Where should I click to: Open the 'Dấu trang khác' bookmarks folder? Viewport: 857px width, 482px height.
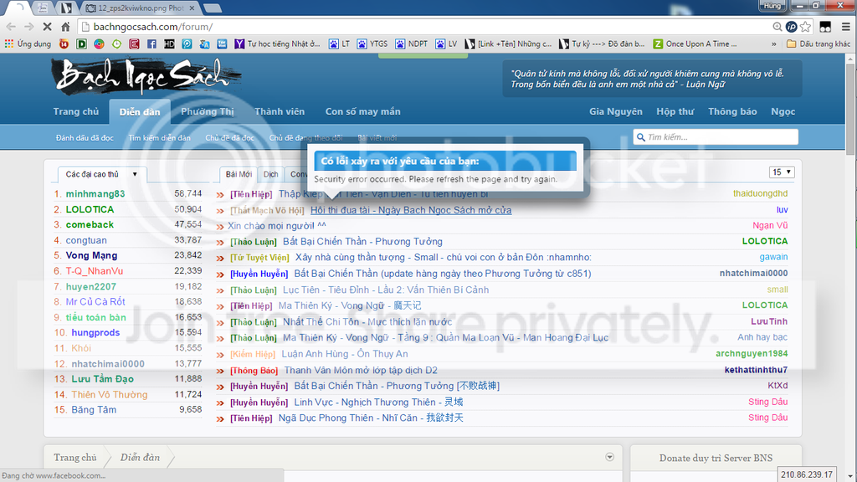[x=818, y=44]
